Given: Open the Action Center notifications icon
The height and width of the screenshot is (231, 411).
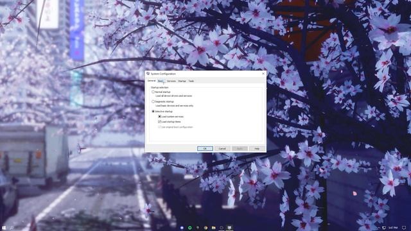Looking at the screenshot, I should pos(404,228).
